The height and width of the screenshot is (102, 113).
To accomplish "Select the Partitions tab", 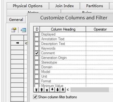I will [95, 6].
